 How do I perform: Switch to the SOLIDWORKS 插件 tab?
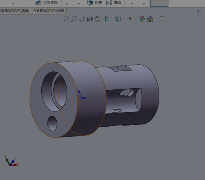[x=14, y=11]
